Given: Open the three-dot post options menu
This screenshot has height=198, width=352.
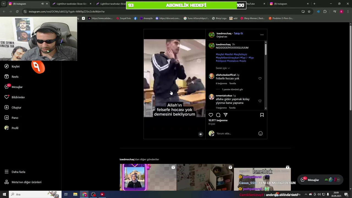Looking at the screenshot, I should (x=262, y=35).
